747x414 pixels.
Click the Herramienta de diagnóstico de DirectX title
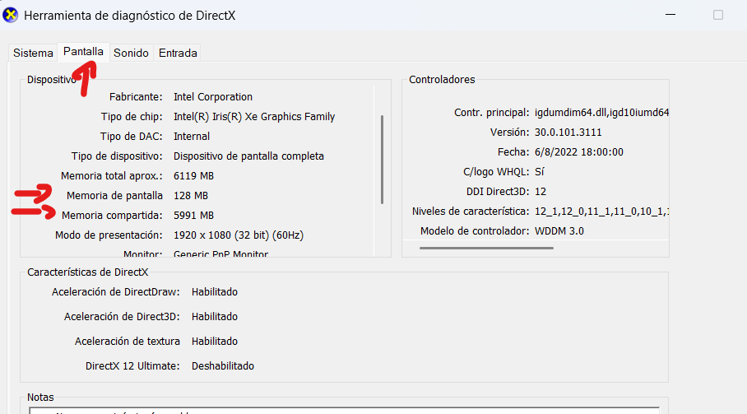coord(130,16)
